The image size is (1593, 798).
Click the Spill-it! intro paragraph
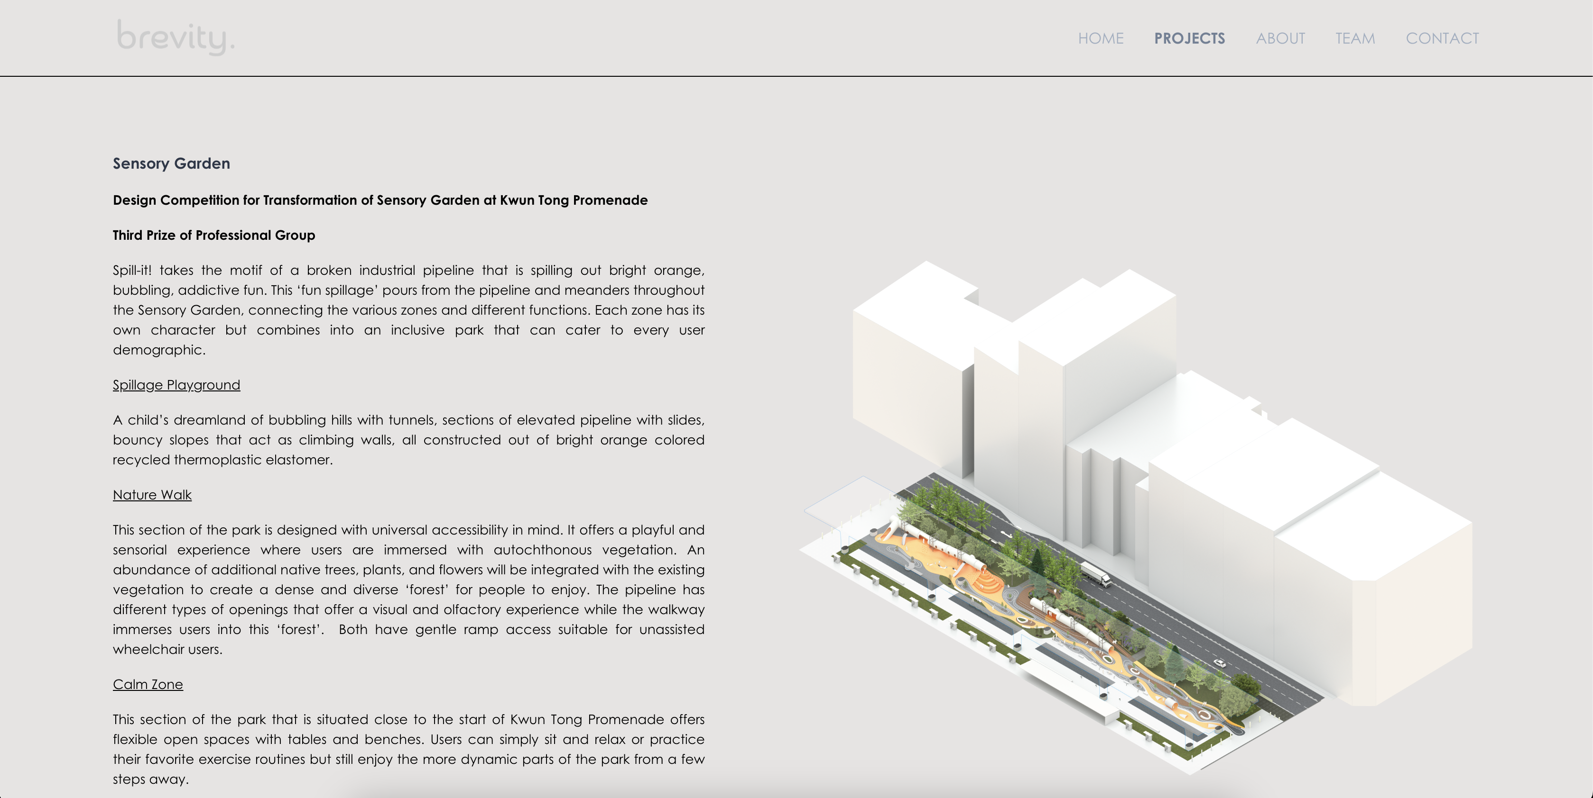408,309
